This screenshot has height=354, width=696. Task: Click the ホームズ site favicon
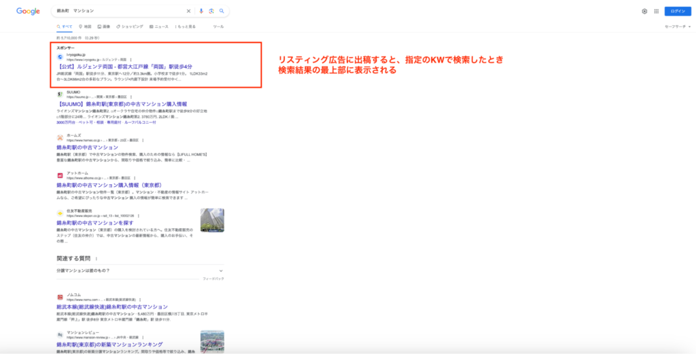(x=60, y=137)
